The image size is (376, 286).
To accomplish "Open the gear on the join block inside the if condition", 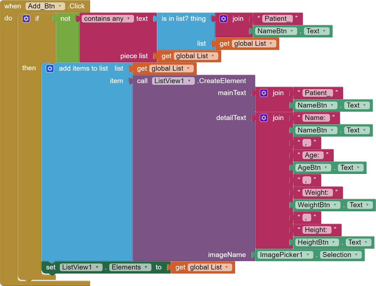I will (x=224, y=19).
